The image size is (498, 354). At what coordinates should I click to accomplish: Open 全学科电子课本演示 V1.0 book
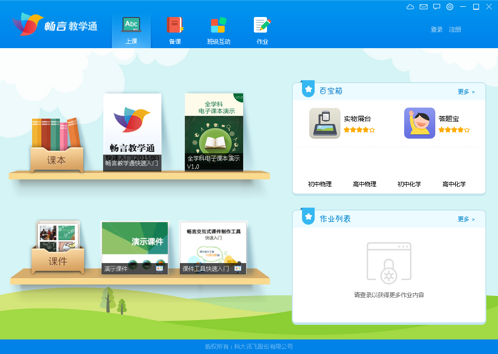point(214,132)
